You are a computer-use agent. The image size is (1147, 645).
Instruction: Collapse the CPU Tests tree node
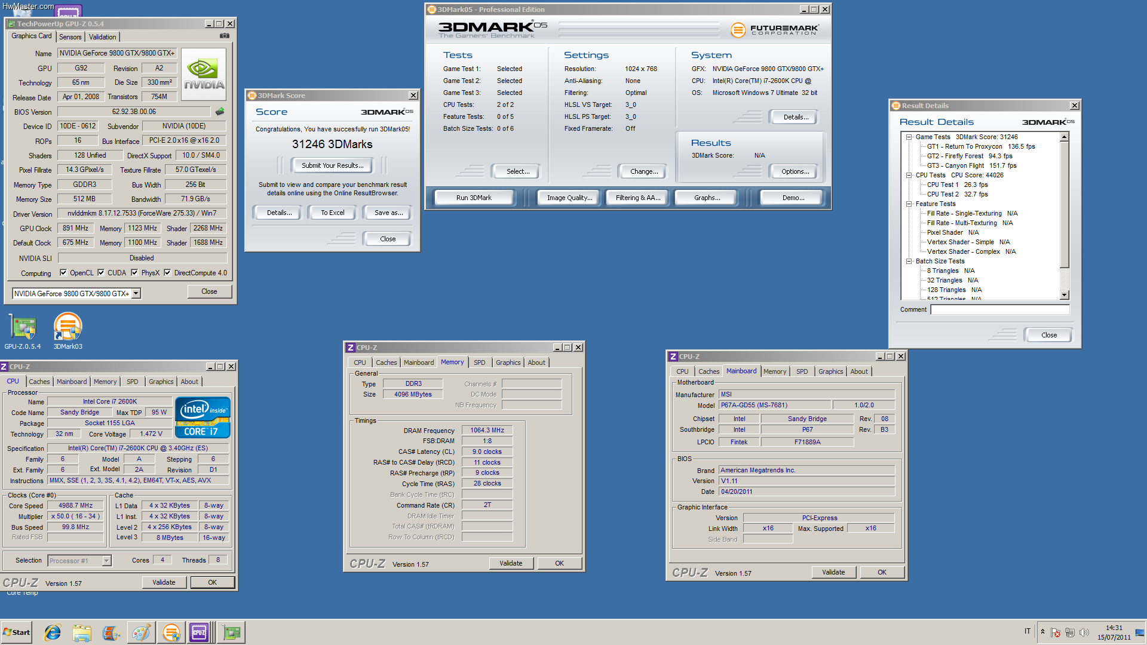[x=909, y=176]
